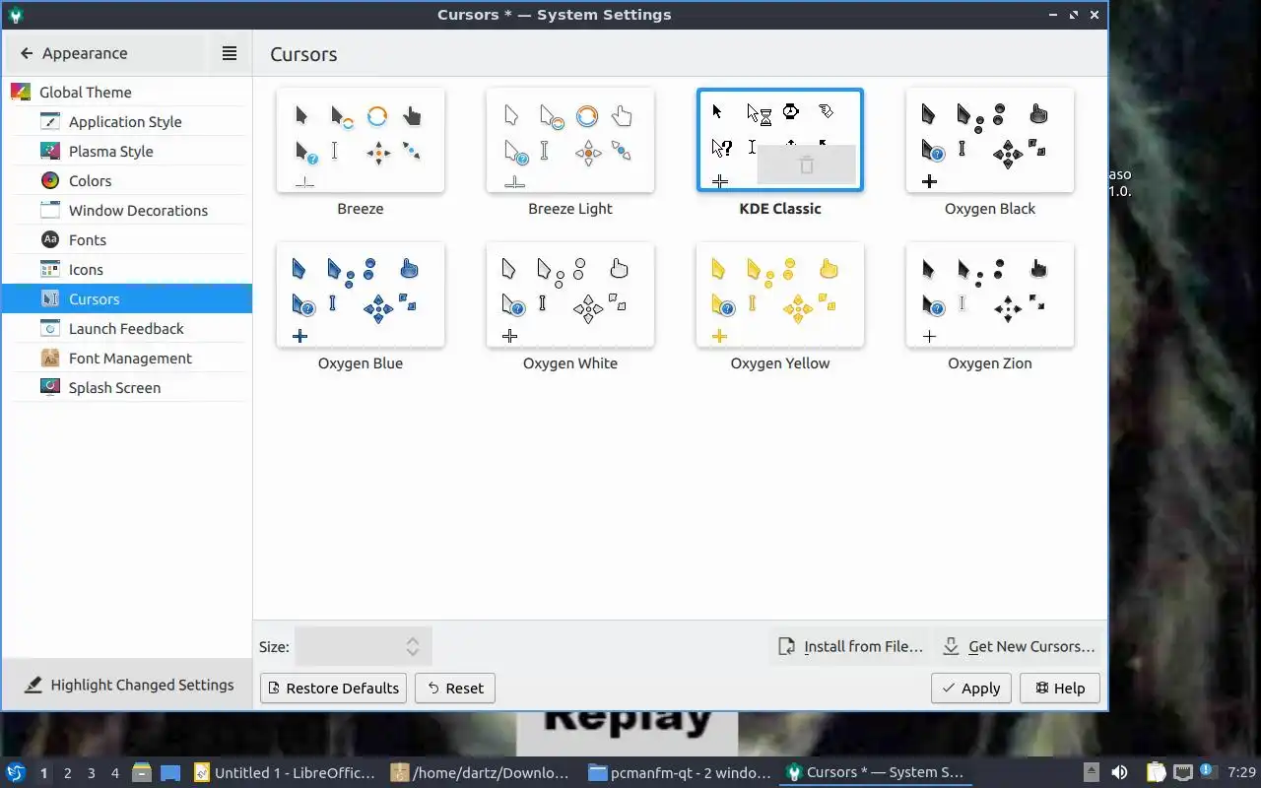The image size is (1261, 788).
Task: Click the Launch Feedback icon
Action: click(50, 328)
